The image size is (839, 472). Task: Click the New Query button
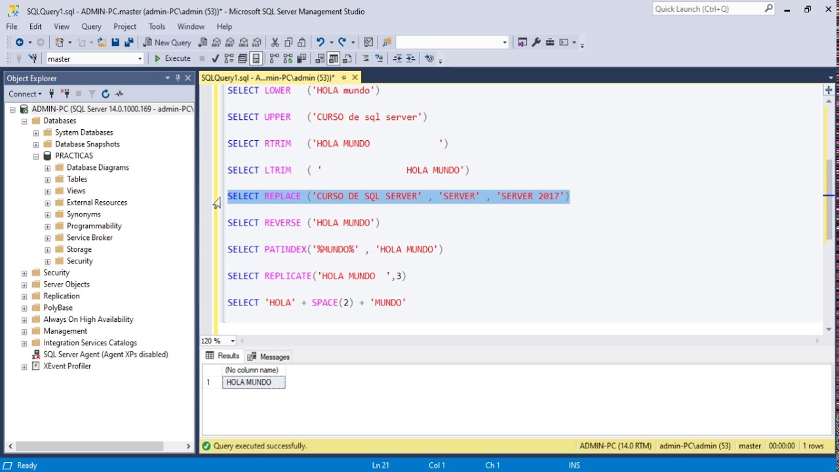point(168,42)
